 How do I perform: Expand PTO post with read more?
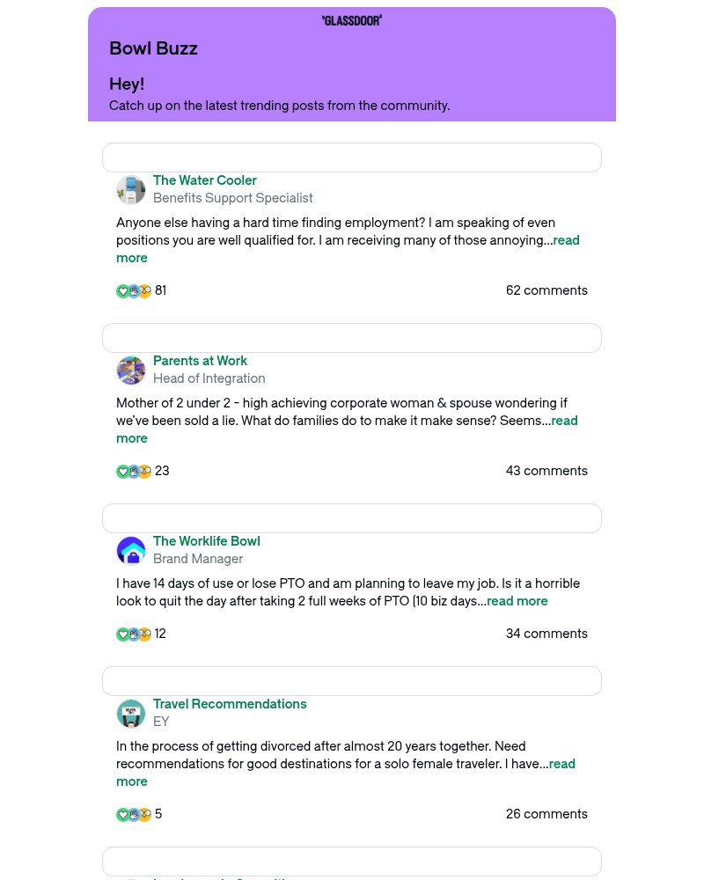click(517, 601)
